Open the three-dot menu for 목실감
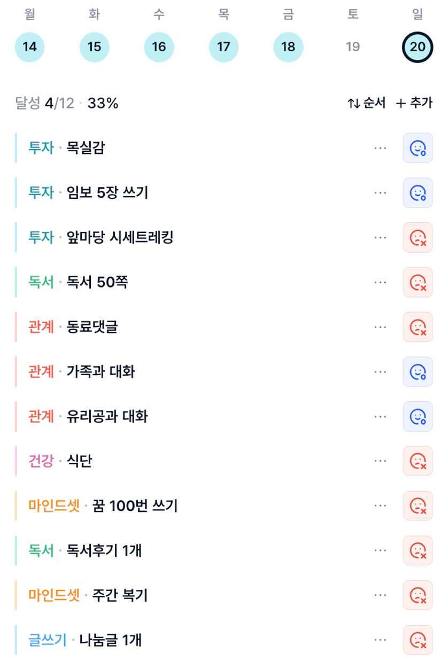442x668 pixels. [x=381, y=148]
